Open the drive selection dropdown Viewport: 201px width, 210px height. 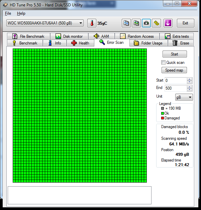coord(81,23)
